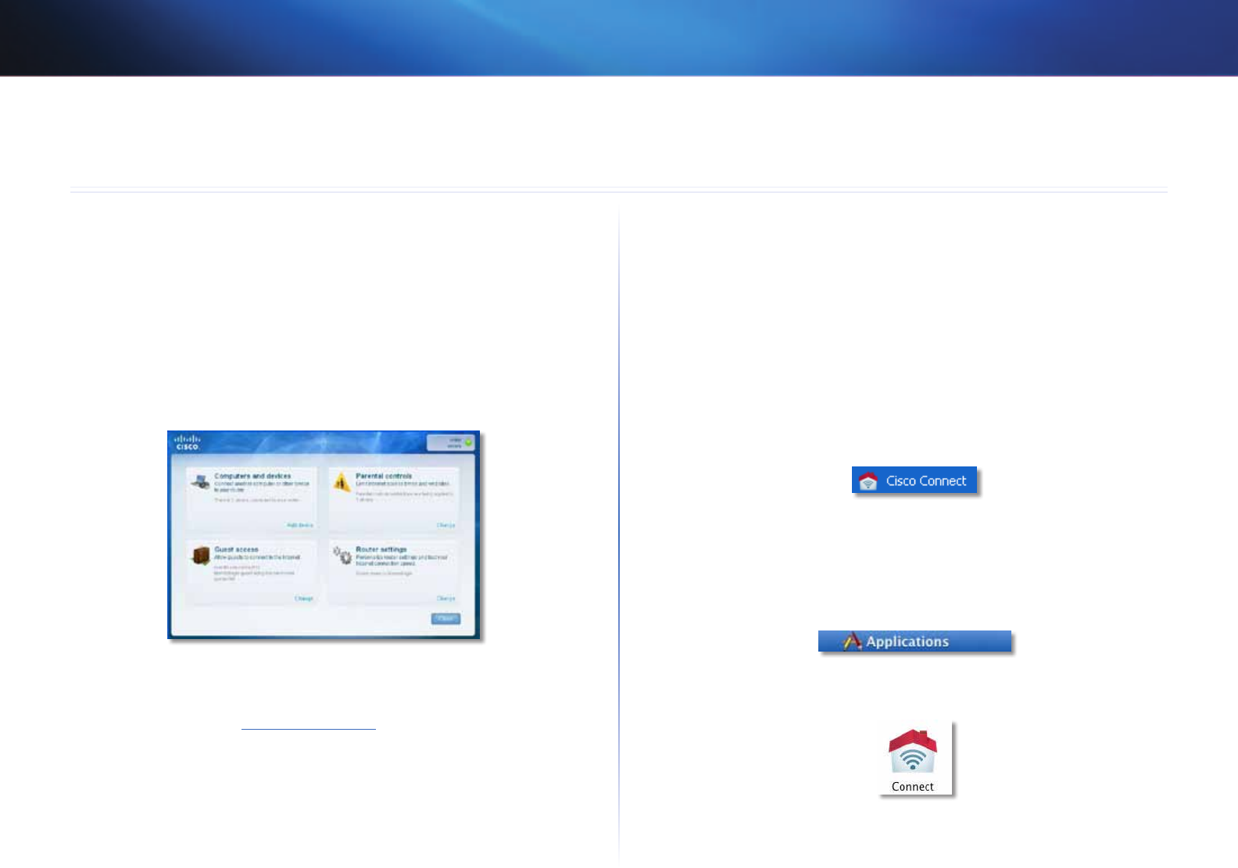
Task: Click the Computers and devices laptop icon
Action: [x=200, y=482]
